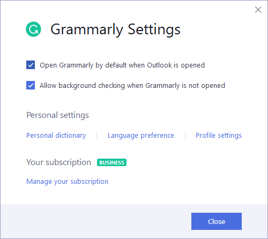
Task: Uncheck Open Grammarly by default checkbox
Action: (31, 65)
